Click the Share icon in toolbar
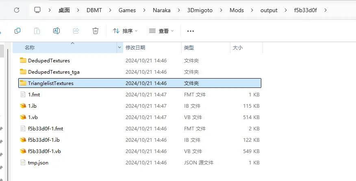 (76, 31)
